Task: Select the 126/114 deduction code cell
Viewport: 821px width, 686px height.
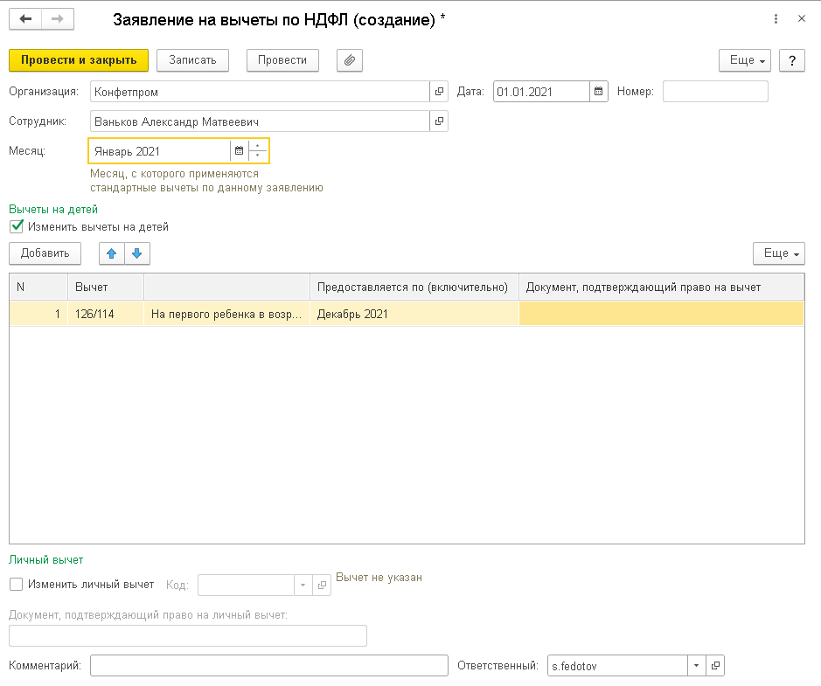Action: click(x=106, y=314)
